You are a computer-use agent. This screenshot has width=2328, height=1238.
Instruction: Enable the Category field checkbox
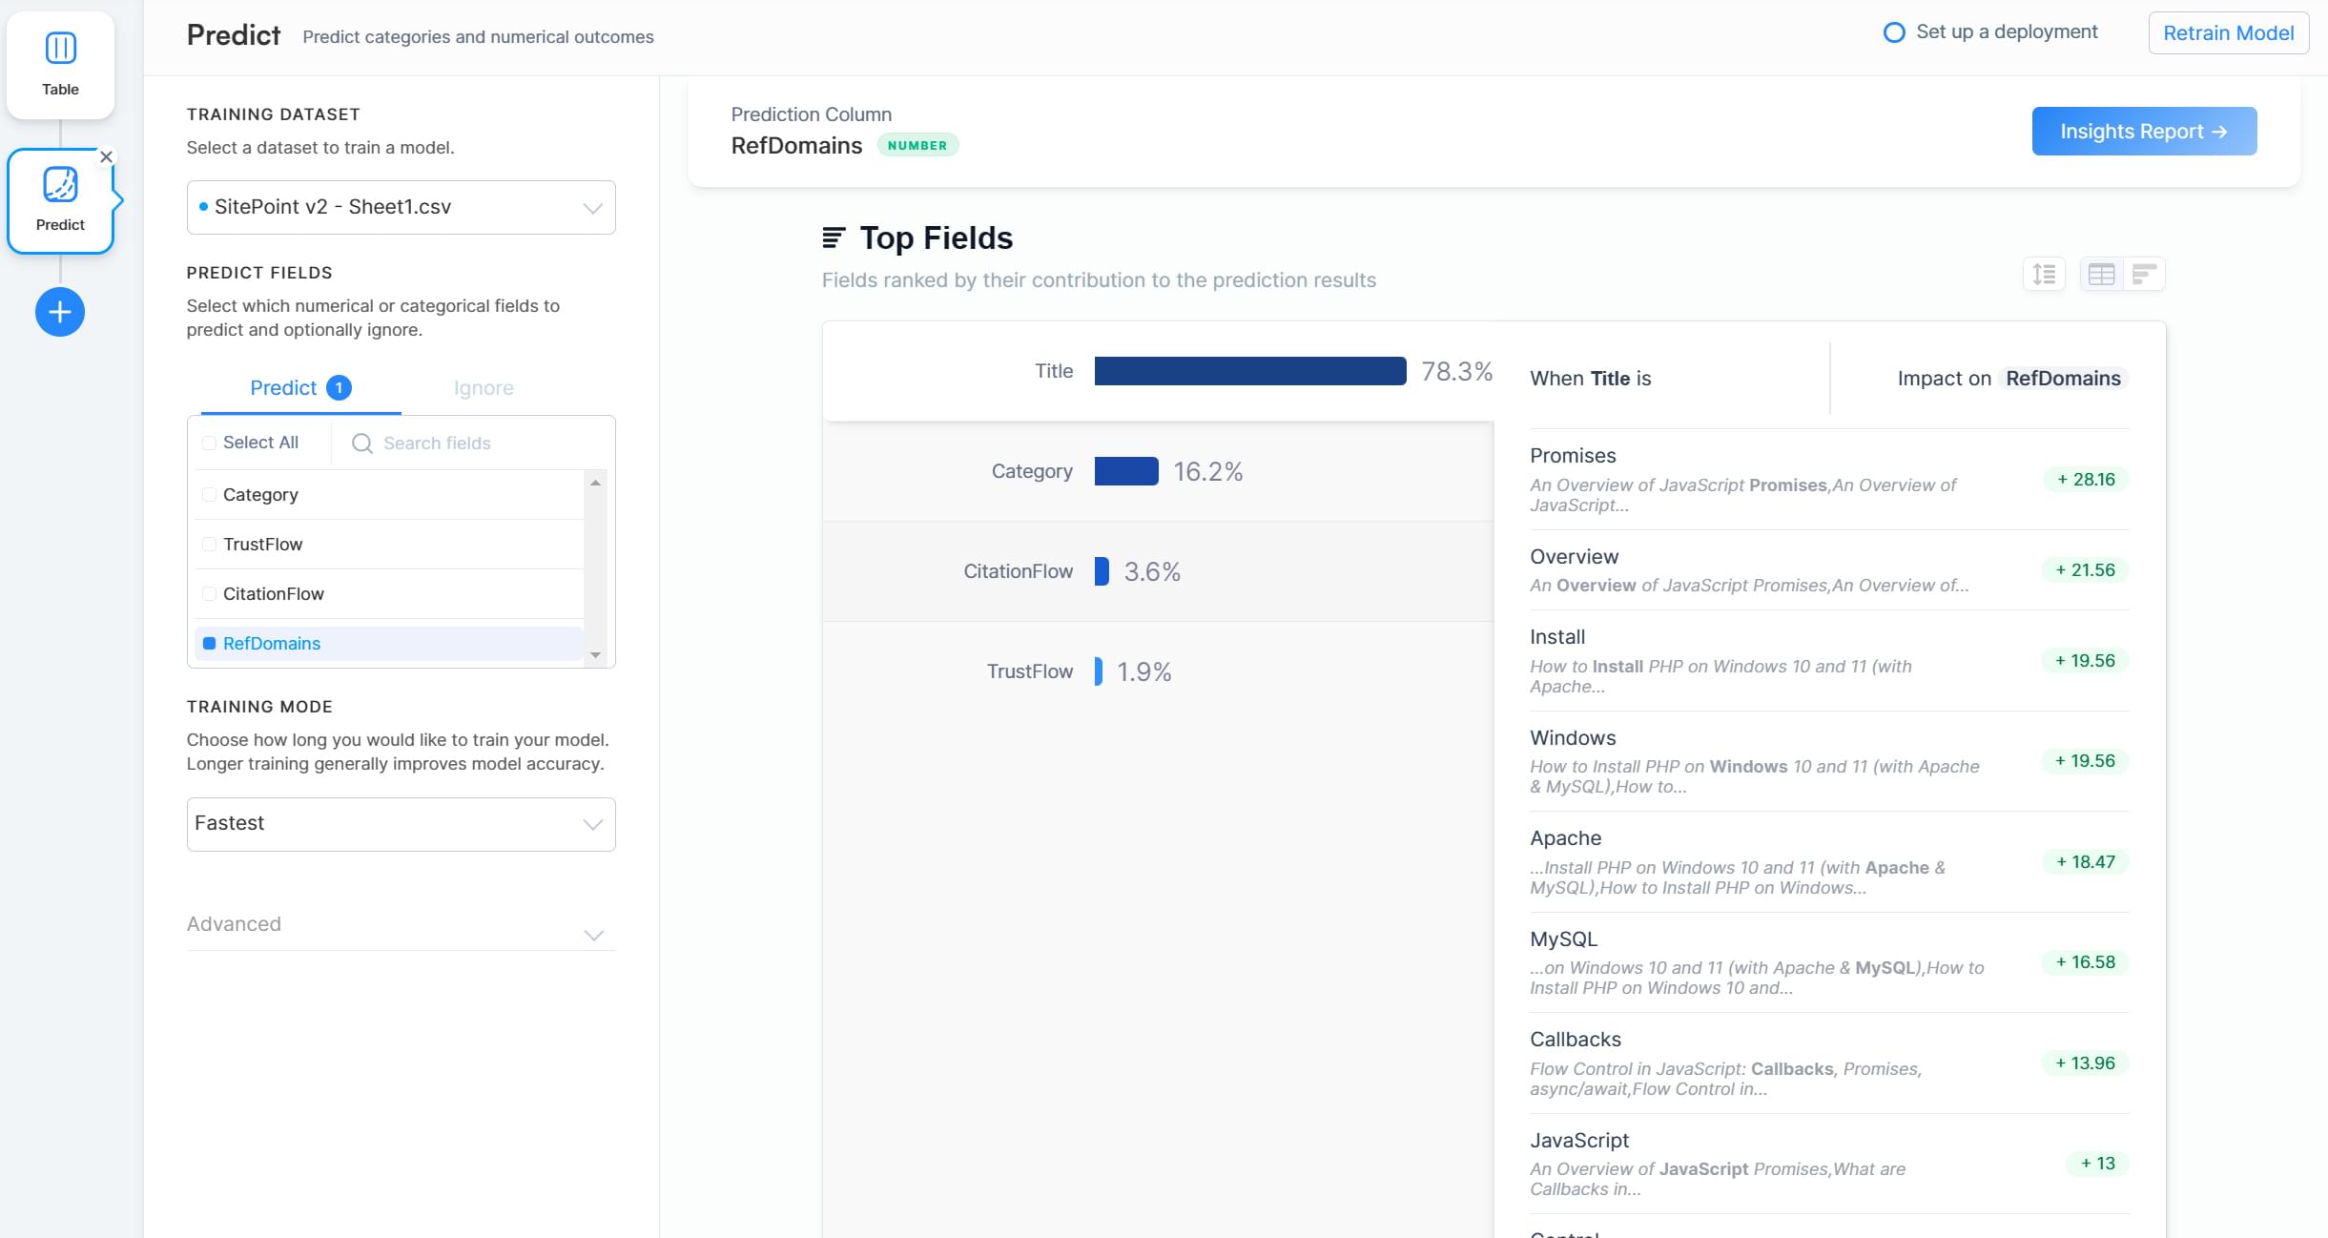pyautogui.click(x=210, y=495)
